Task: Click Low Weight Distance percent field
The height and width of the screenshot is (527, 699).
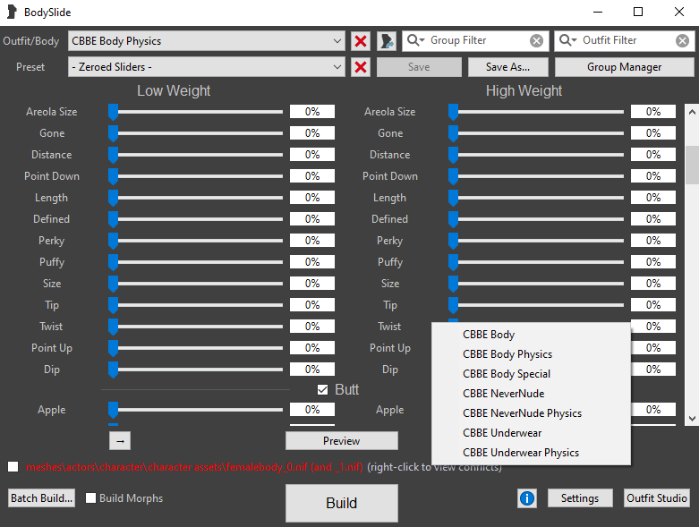Action: 312,155
